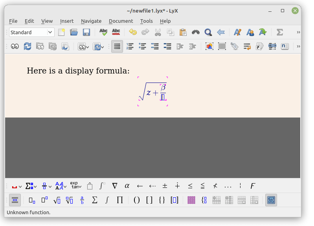The height and width of the screenshot is (226, 314).
Task: Open the Insert menu
Action: 67,21
